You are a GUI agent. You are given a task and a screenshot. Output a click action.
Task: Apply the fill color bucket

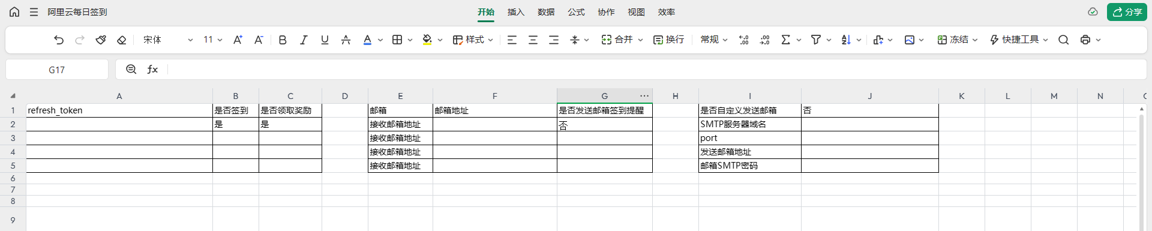pyautogui.click(x=427, y=40)
